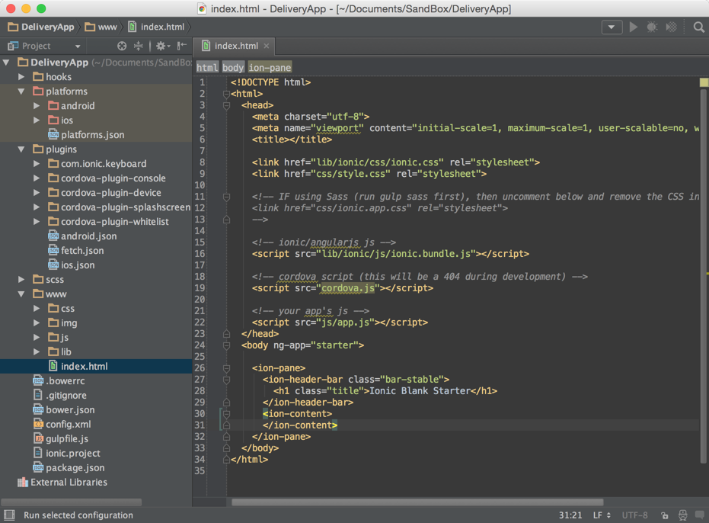Click the gulpfile.js file icon
Viewport: 709px width, 523px height.
pos(38,439)
